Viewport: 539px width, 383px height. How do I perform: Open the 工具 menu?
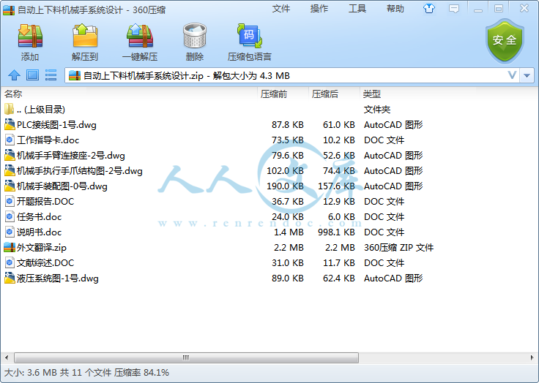(357, 9)
